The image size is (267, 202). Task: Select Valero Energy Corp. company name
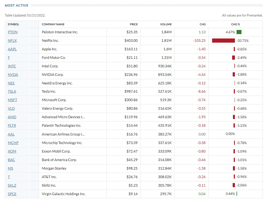click(x=57, y=109)
